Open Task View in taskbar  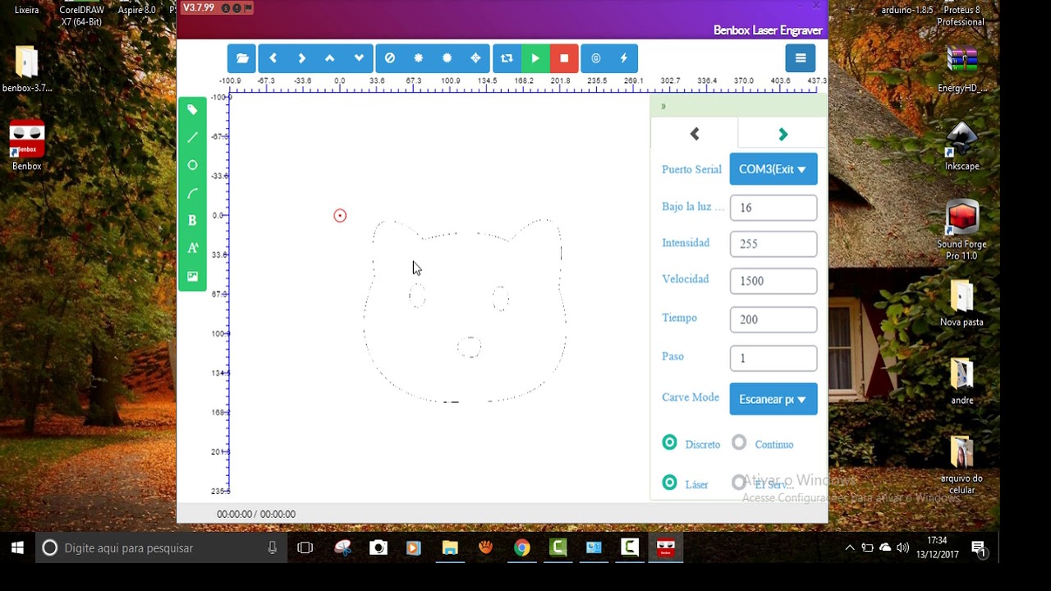point(305,547)
